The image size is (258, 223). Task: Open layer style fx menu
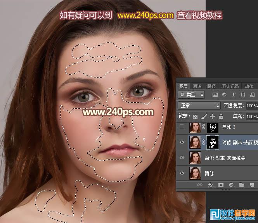(x=211, y=185)
